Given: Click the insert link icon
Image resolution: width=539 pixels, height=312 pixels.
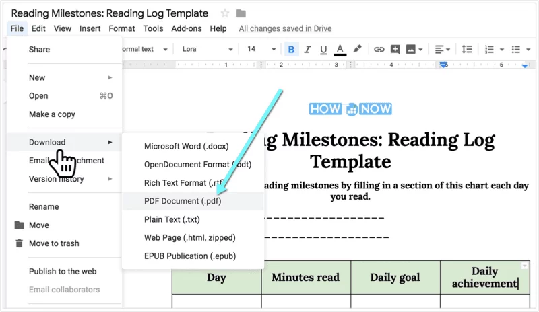Looking at the screenshot, I should pos(379,50).
